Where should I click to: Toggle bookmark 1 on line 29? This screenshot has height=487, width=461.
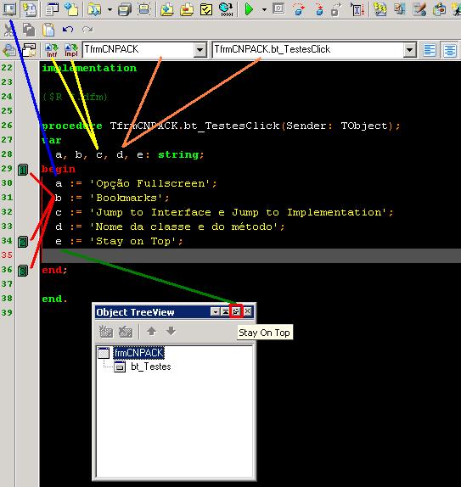(x=23, y=170)
